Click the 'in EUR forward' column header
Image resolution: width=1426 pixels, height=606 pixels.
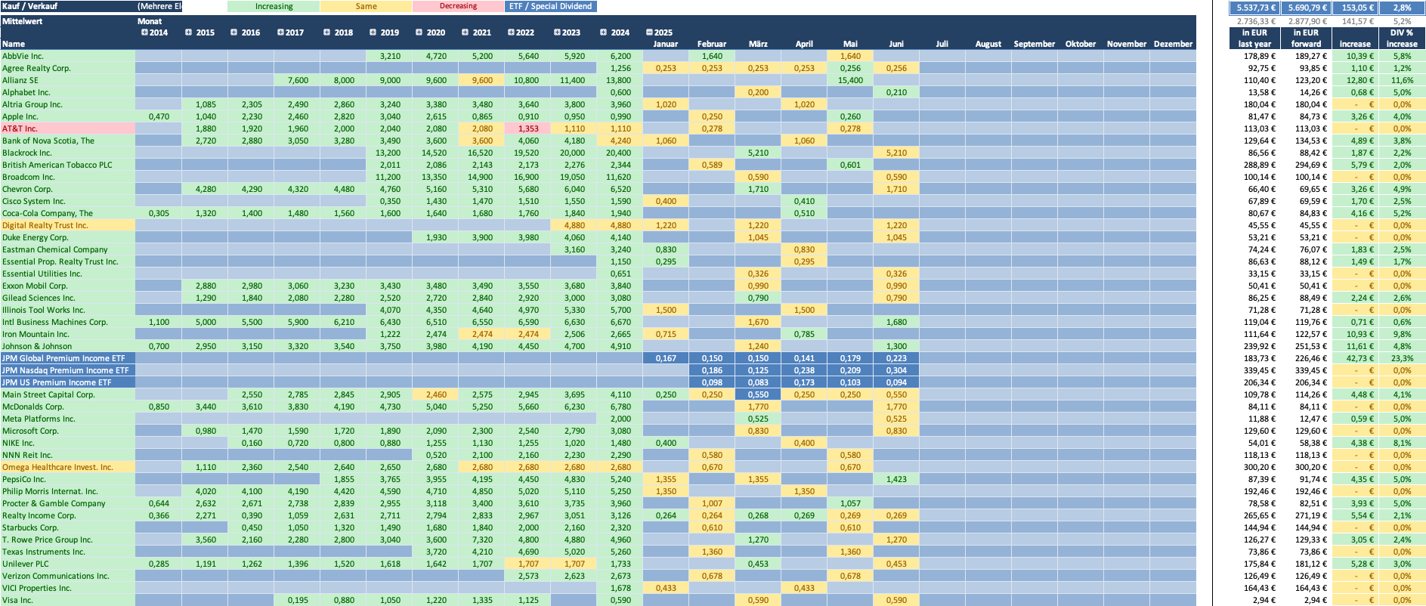pos(1306,38)
